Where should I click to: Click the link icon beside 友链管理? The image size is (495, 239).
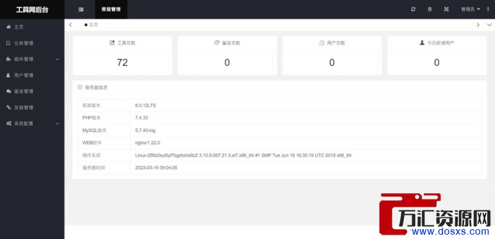[x=9, y=108]
